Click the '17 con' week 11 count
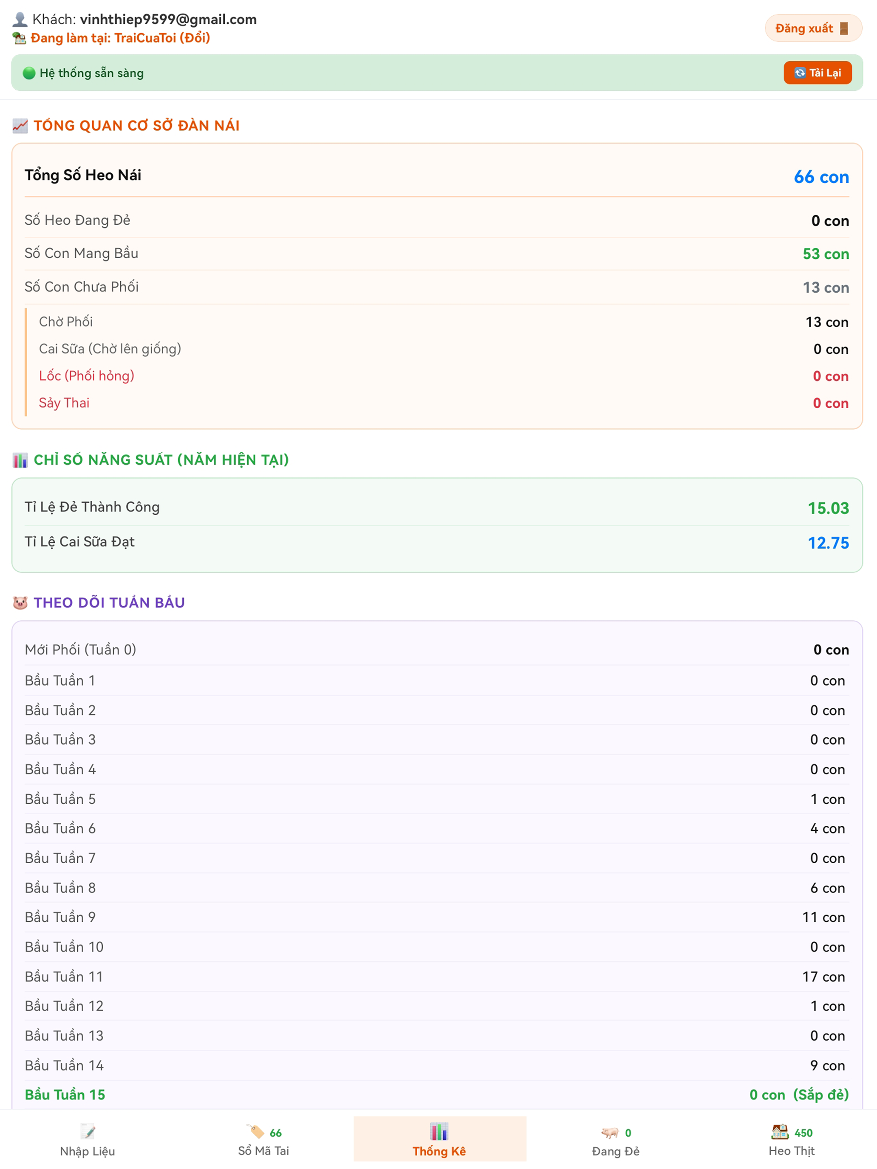 [x=823, y=977]
